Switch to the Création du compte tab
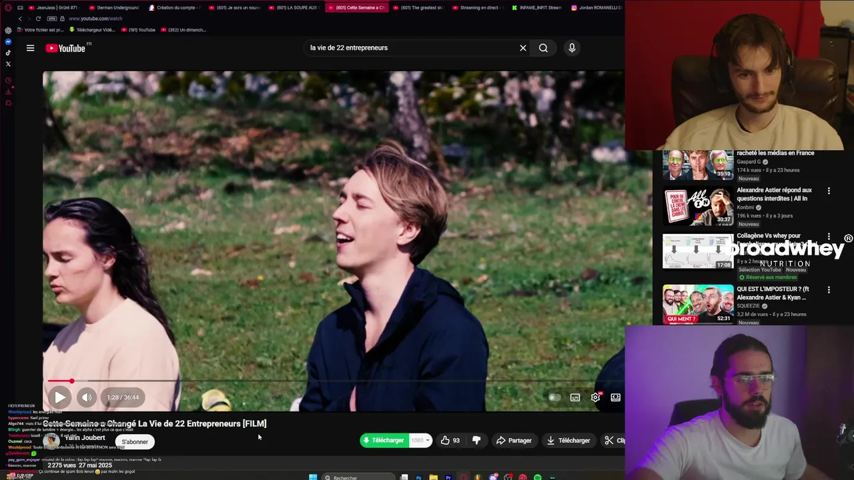This screenshot has height=480, width=854. point(175,7)
